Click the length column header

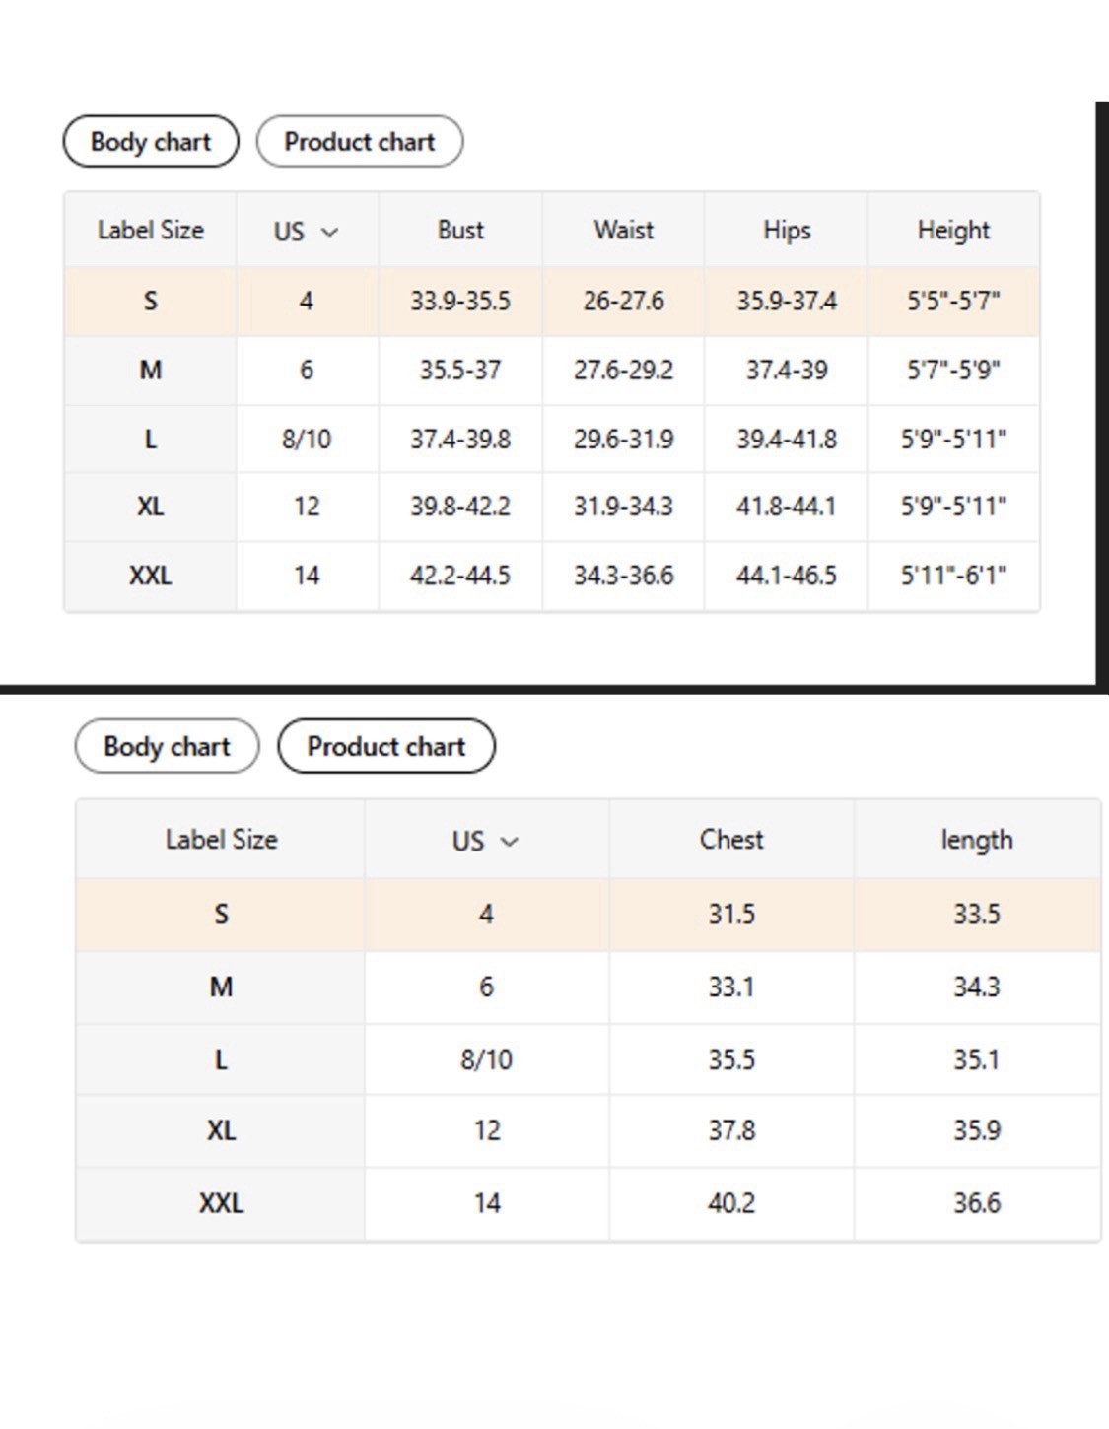(977, 840)
